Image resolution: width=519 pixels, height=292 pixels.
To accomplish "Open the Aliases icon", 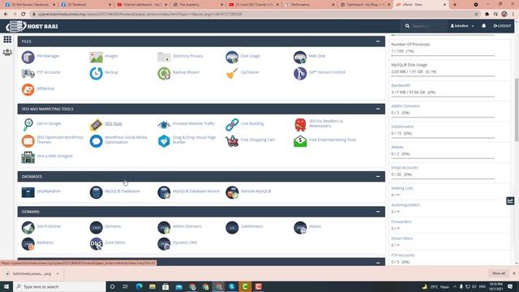I will tap(300, 227).
